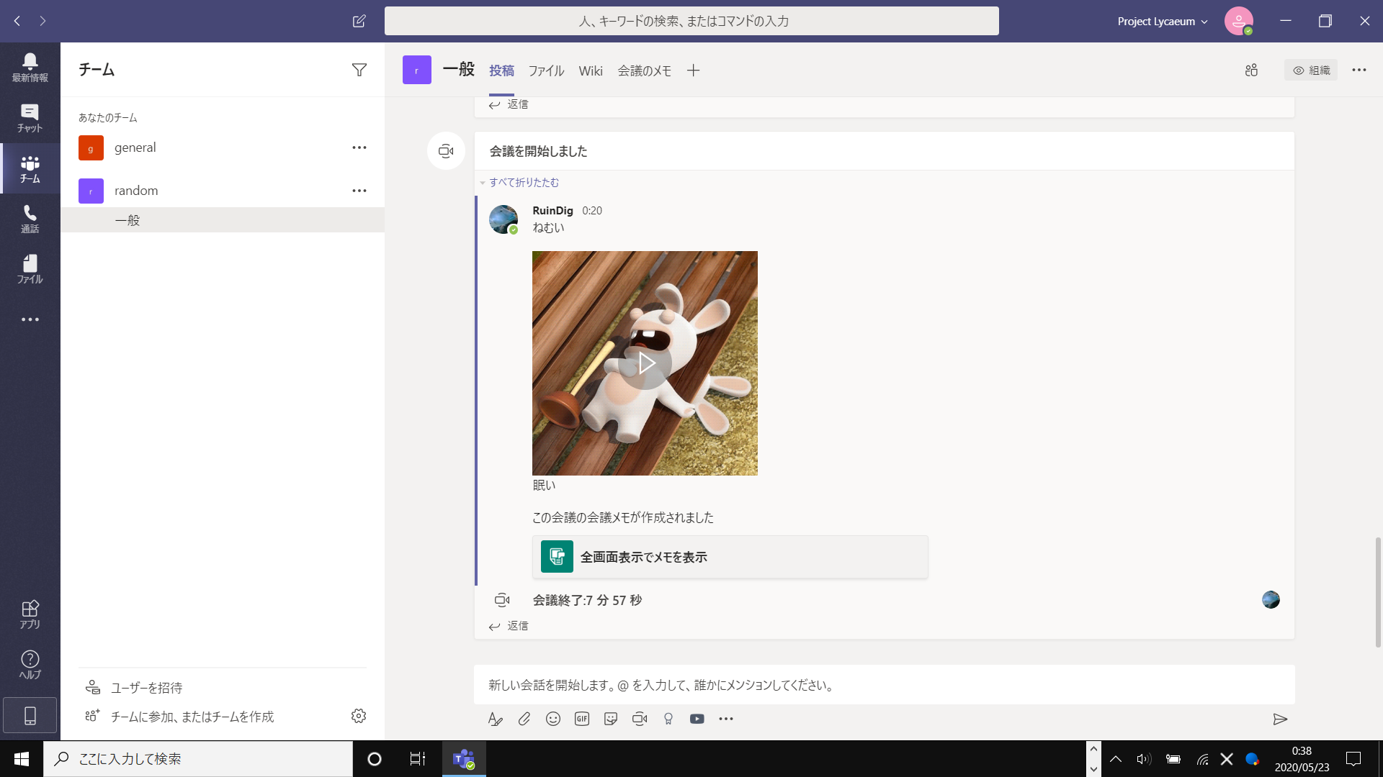The height and width of the screenshot is (777, 1383).
Task: Open the Activity bell in sidebar
Action: (x=30, y=67)
